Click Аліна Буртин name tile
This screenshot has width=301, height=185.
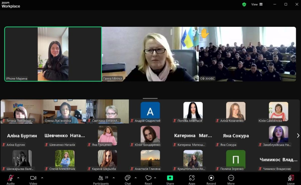pos(22,135)
